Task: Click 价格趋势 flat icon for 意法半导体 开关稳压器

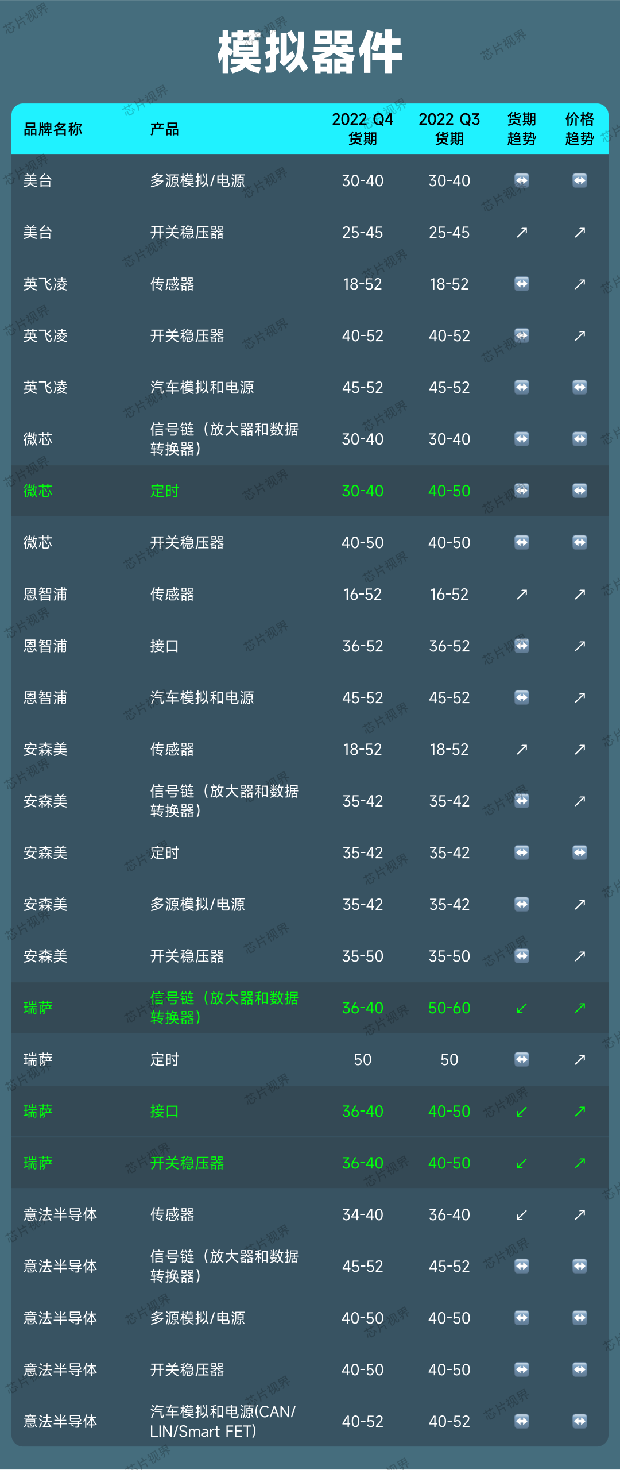Action: click(580, 1369)
